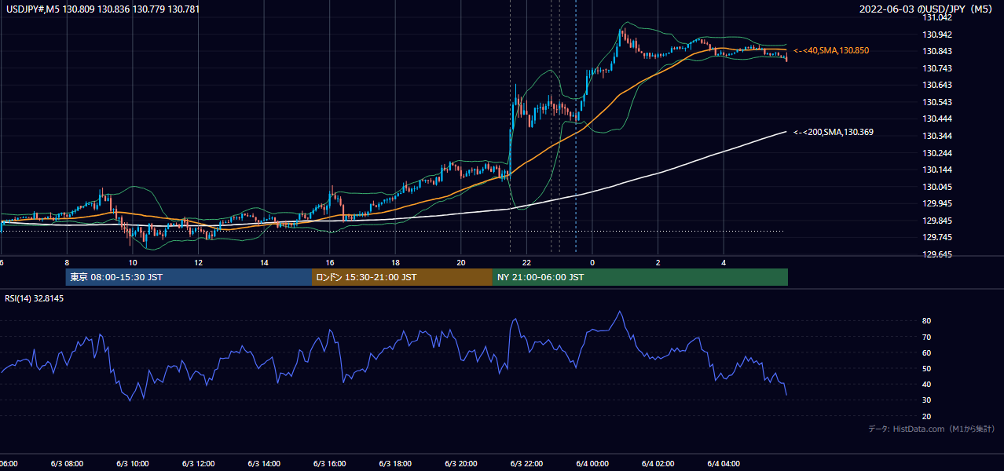The height and width of the screenshot is (471, 1004).
Task: Click price axis label 130.045
Action: (x=938, y=187)
